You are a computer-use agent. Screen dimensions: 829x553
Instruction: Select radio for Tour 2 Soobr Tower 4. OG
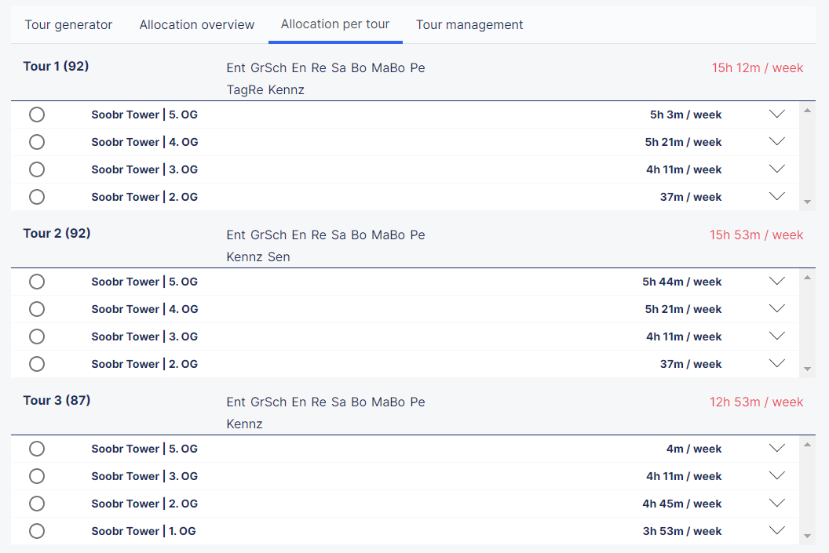click(37, 309)
